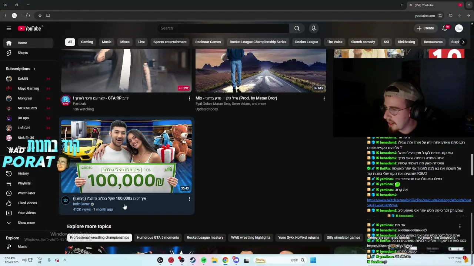Screen dimensions: 474x266
Task: Click the search magnifier button
Action: (297, 28)
